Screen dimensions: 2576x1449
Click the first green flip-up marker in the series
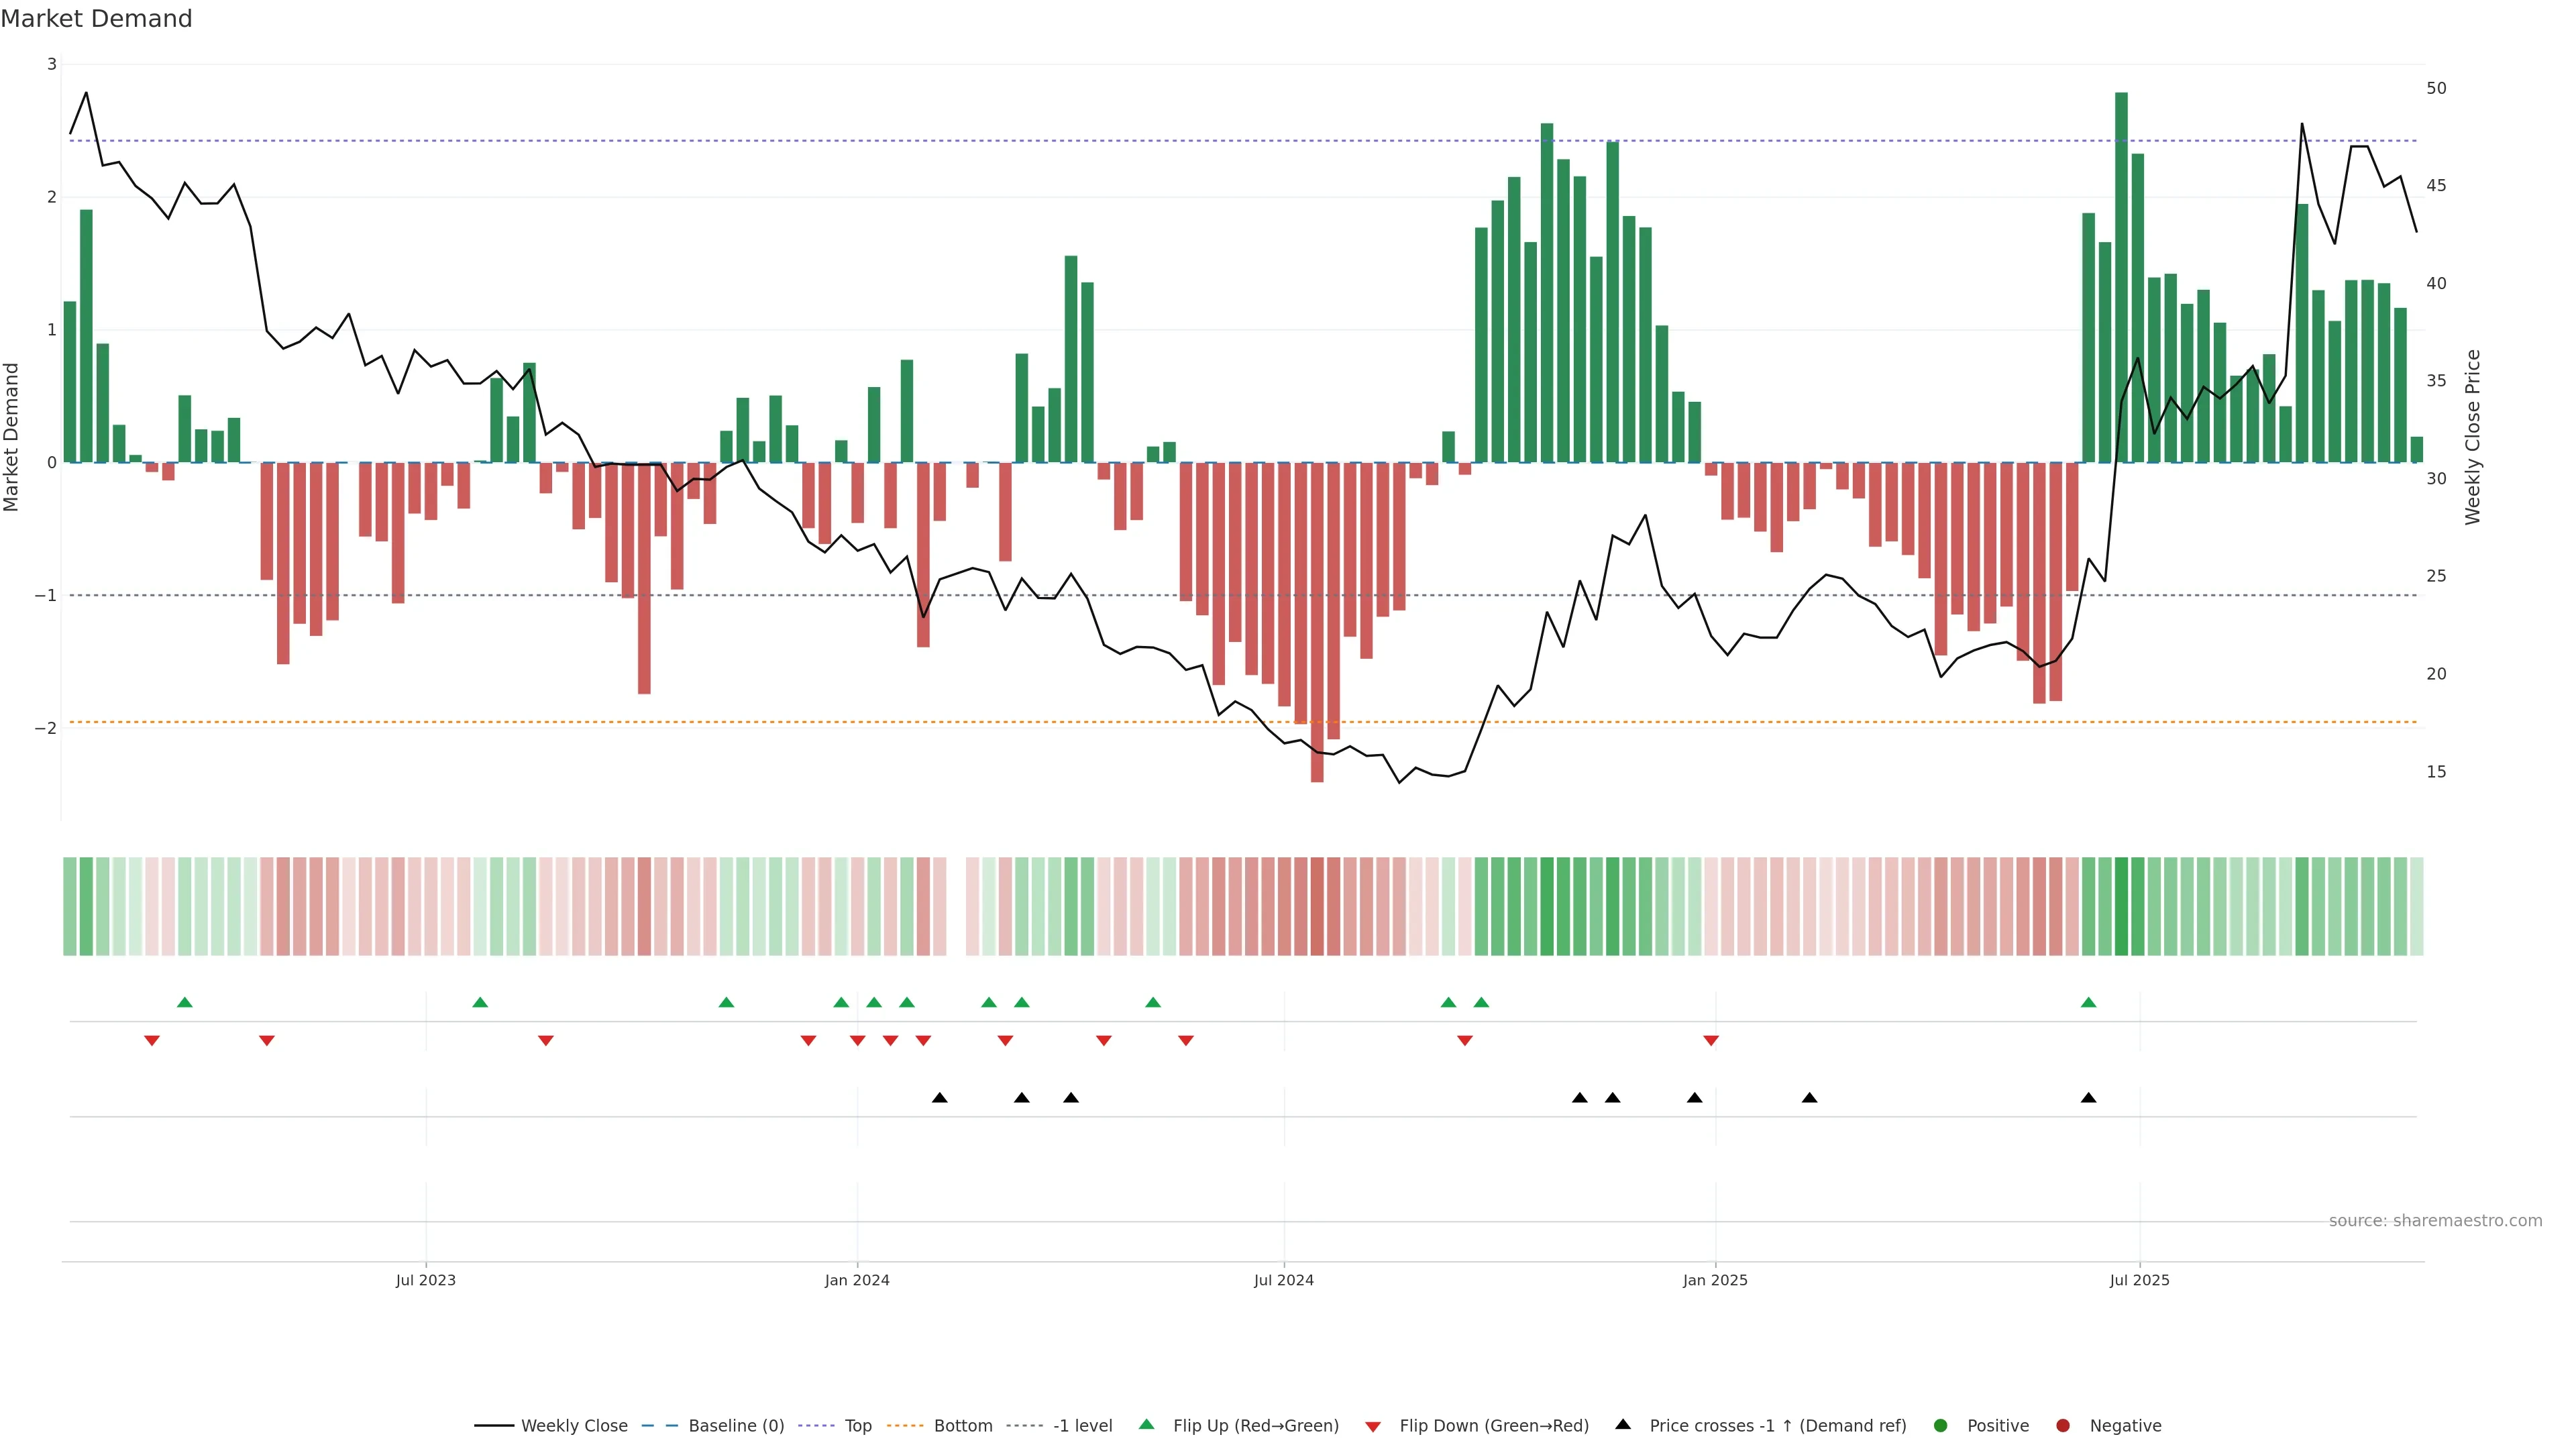pyautogui.click(x=184, y=1002)
